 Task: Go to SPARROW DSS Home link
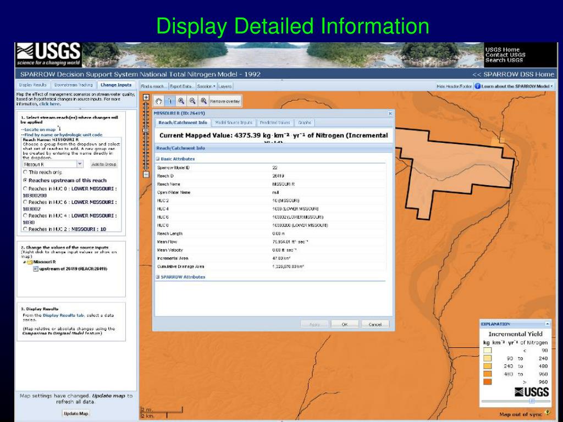click(513, 74)
